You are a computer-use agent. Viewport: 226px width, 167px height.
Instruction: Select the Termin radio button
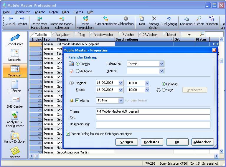(x=77, y=64)
